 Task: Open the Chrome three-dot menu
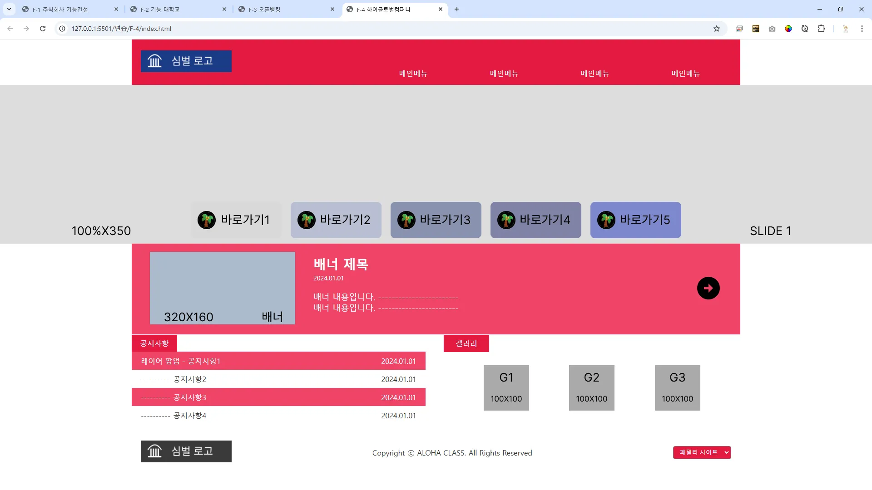click(862, 29)
